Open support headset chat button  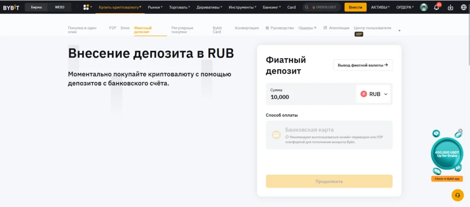[458, 195]
